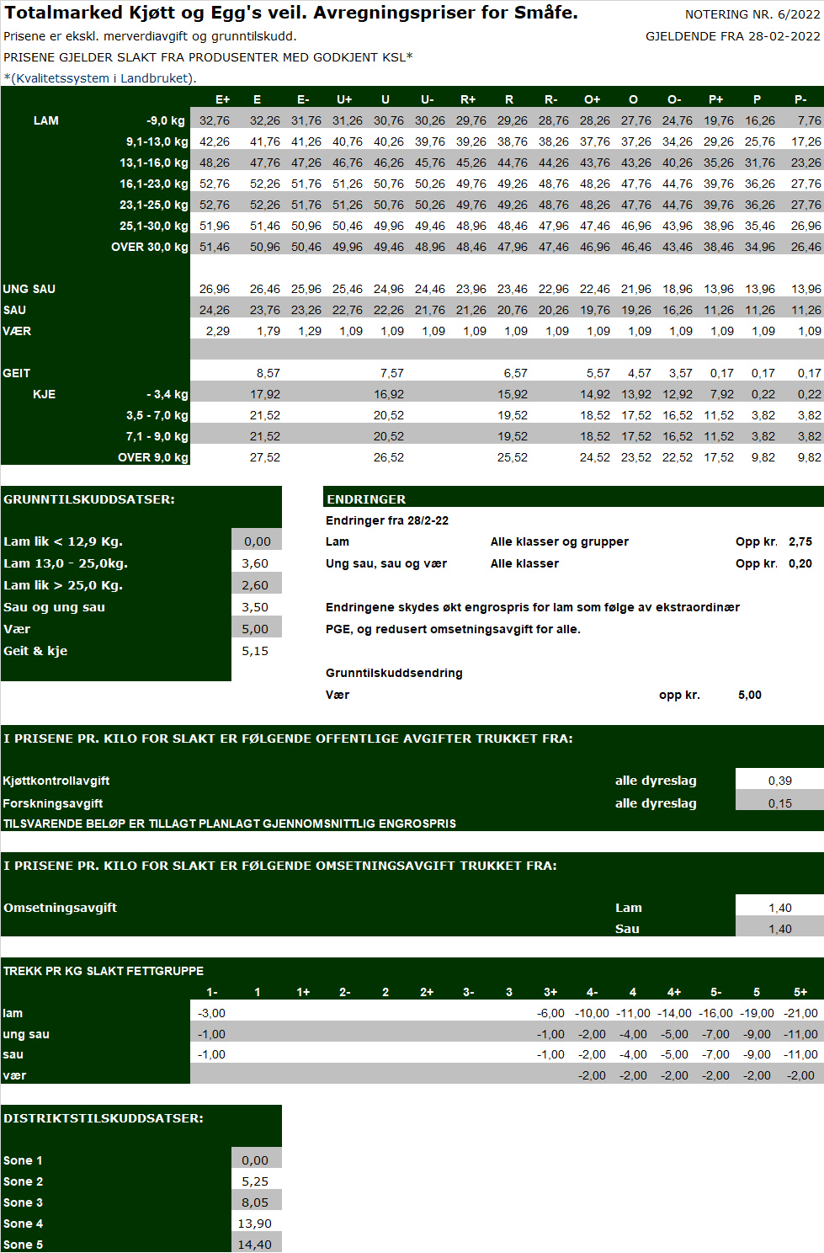Click 'Sone 3' value 8,05
The height and width of the screenshot is (1253, 824).
pos(255,1202)
